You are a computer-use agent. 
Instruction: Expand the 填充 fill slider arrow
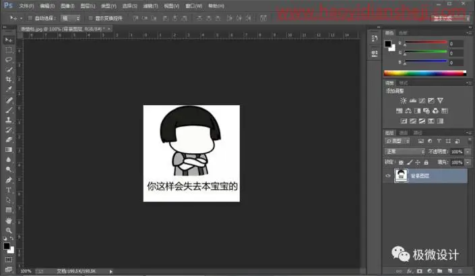[x=468, y=163]
